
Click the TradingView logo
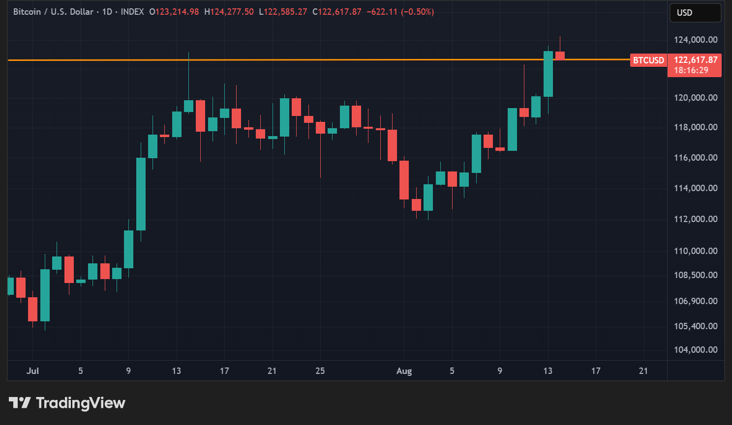67,403
